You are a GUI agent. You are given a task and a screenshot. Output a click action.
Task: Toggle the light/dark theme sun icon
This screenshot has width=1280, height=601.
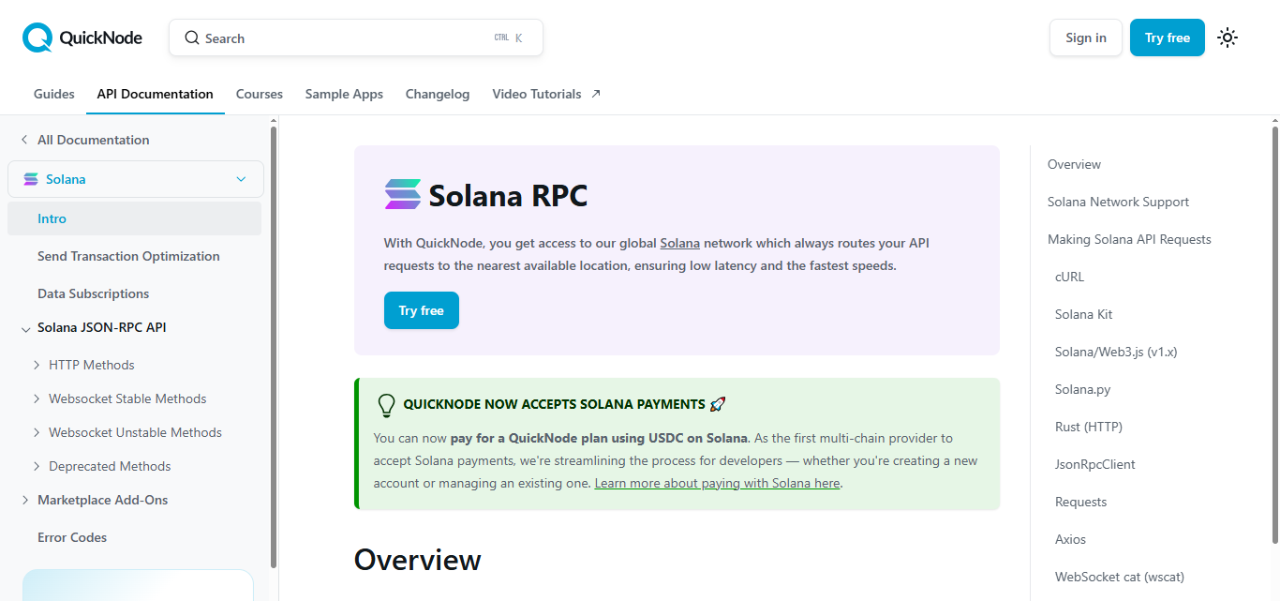pos(1228,38)
